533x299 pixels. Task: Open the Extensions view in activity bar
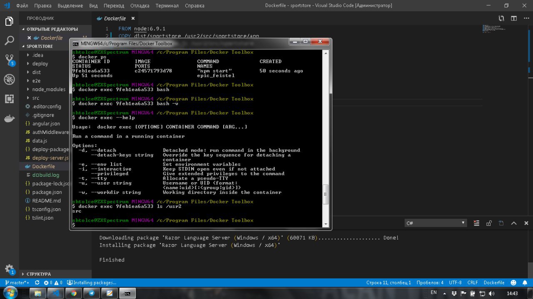[9, 99]
